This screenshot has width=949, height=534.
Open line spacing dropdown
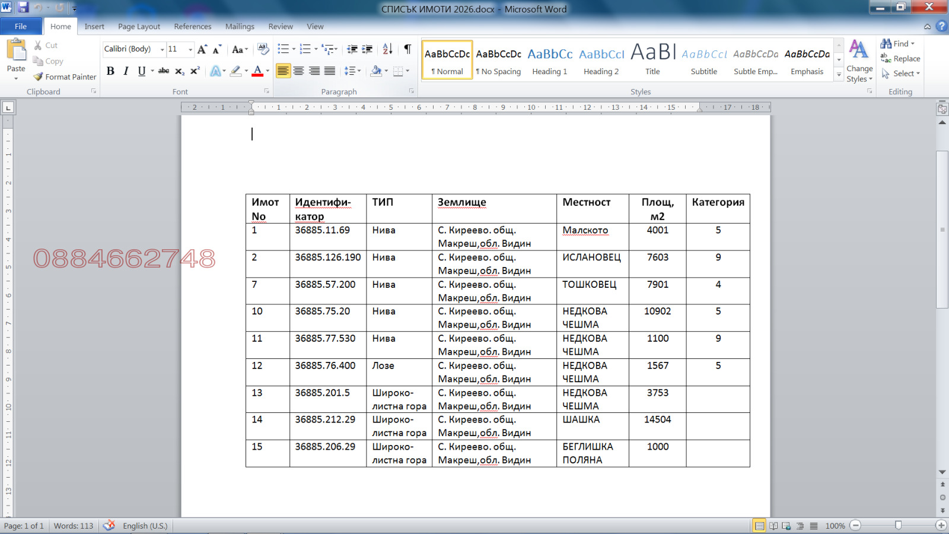tap(352, 71)
